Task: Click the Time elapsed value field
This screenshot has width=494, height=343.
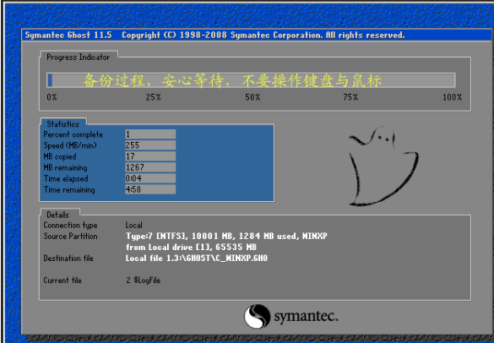Action: pos(150,178)
